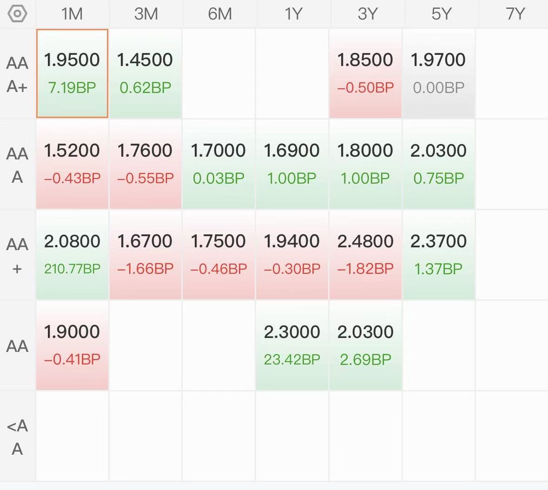548x490 pixels.
Task: Click the AA+ 3M cell 1.6700
Action: click(x=145, y=255)
